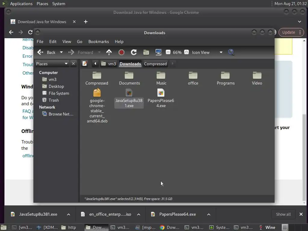Select the PapersPlease64.exe file icon
The height and width of the screenshot is (231, 308).
coord(161,93)
